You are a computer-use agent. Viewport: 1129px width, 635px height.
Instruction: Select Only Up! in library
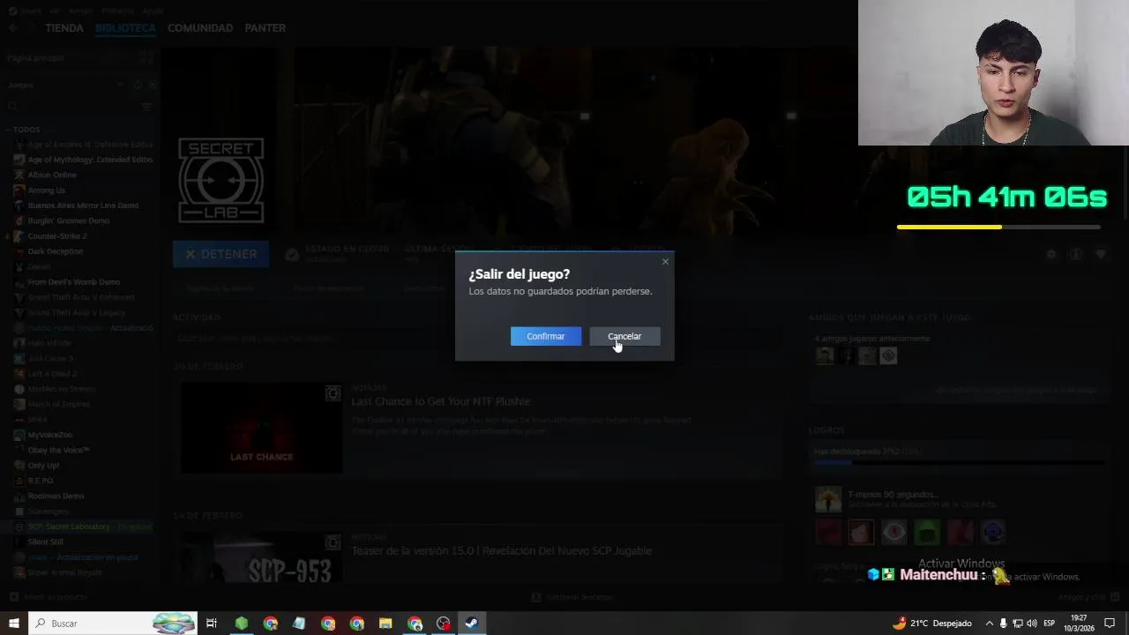click(x=43, y=466)
